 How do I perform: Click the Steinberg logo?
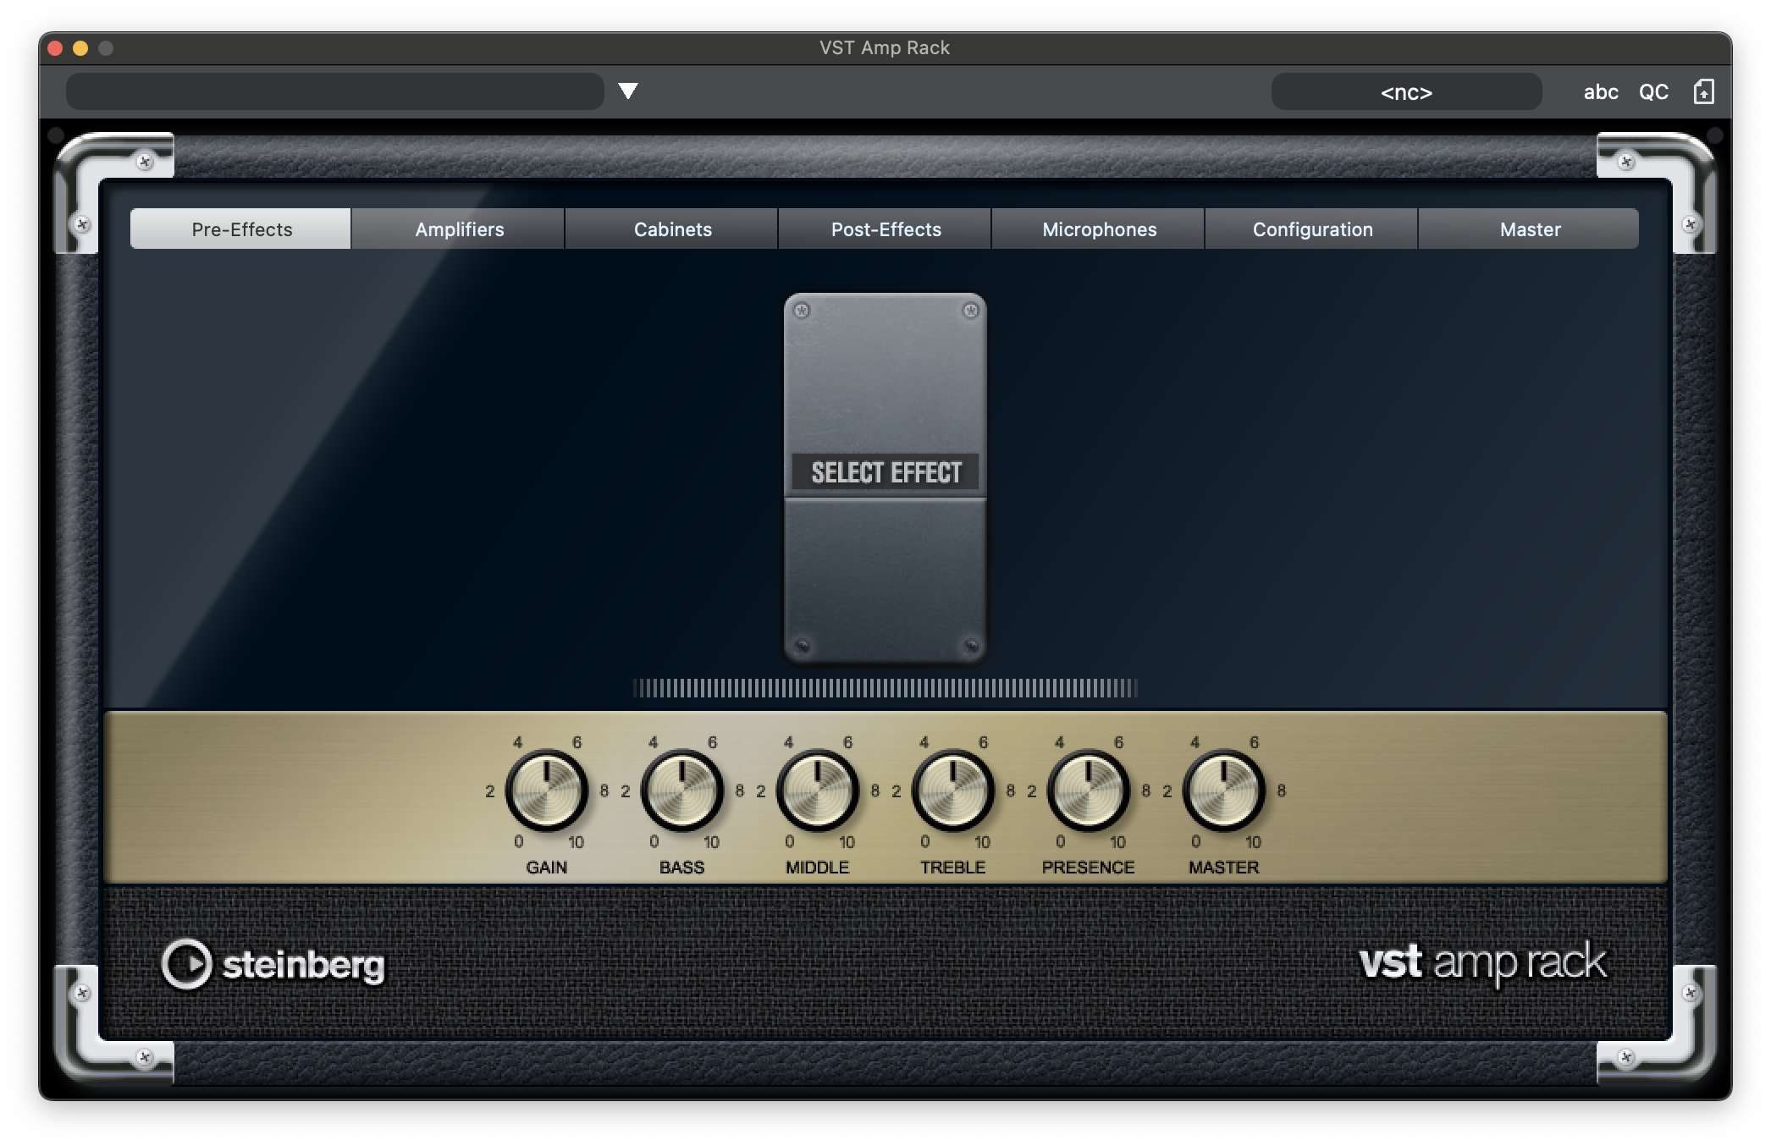click(x=273, y=964)
